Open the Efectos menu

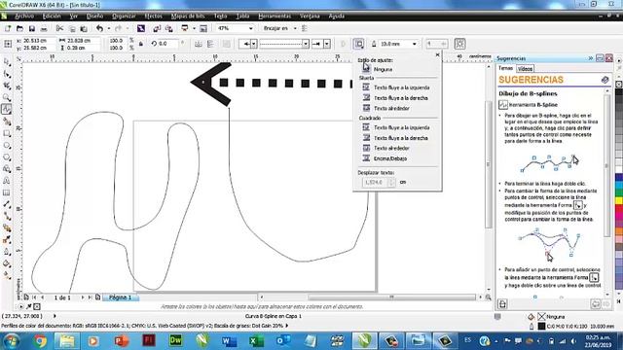tap(154, 17)
